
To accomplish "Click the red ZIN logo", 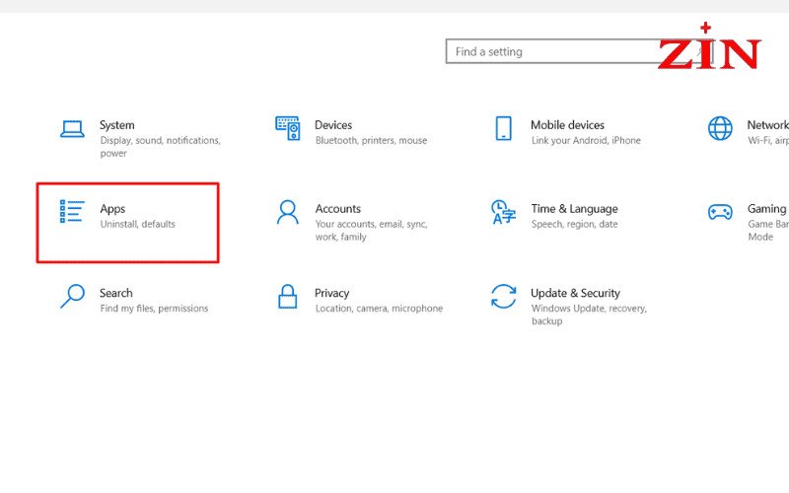I will click(x=708, y=51).
